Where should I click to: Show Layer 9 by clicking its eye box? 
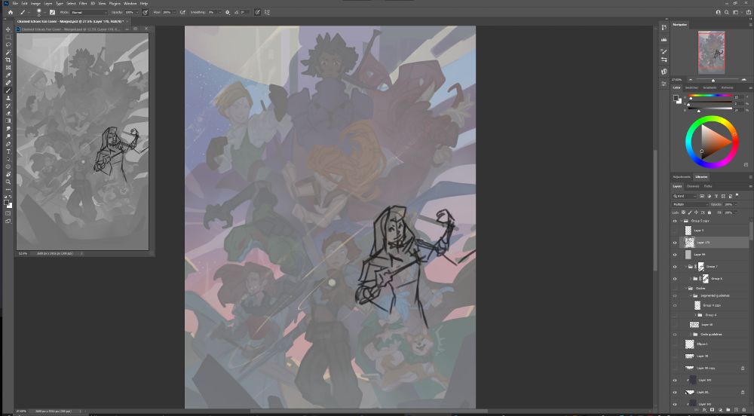tap(675, 231)
